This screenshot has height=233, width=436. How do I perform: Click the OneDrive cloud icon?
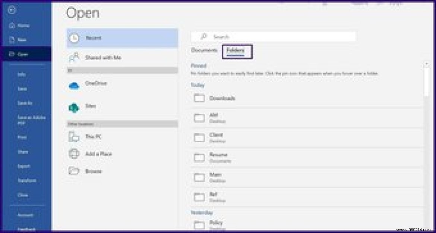(x=75, y=85)
